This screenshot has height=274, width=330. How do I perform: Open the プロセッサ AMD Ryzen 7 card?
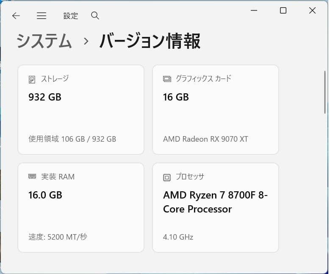pos(216,207)
